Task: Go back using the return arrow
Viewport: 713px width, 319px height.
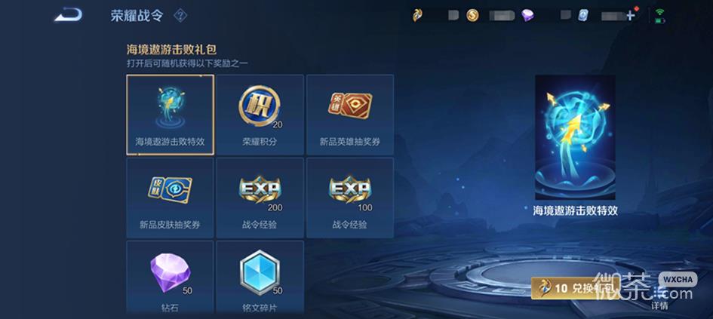Action: click(69, 15)
